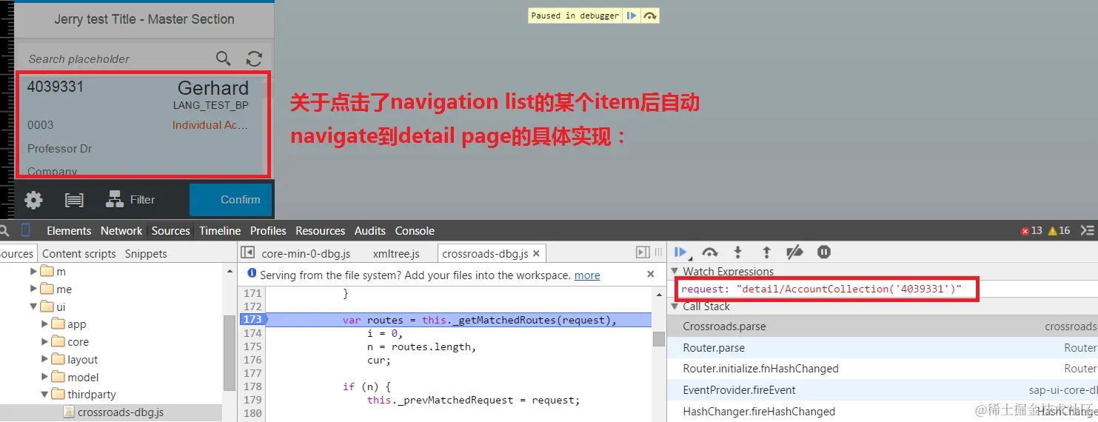Click the yellow warning count 16 indicator
Viewport: 1098px width, 422px height.
1059,231
